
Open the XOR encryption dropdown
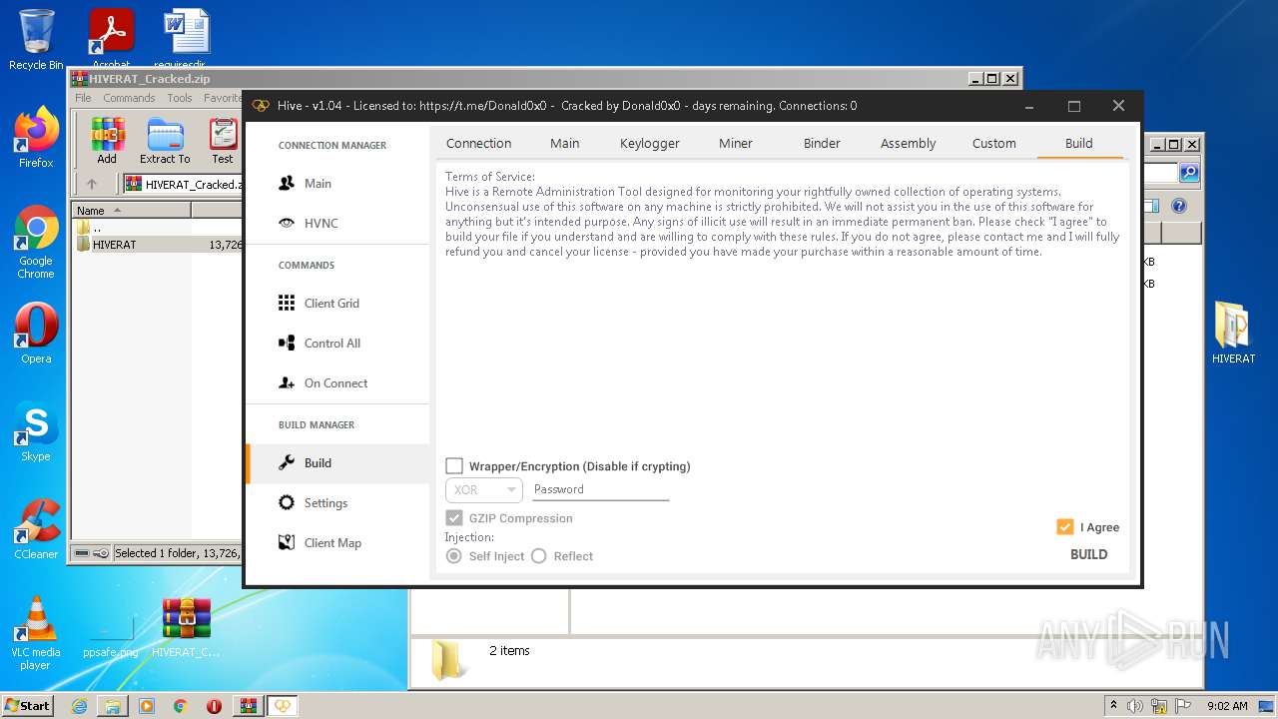coord(483,489)
